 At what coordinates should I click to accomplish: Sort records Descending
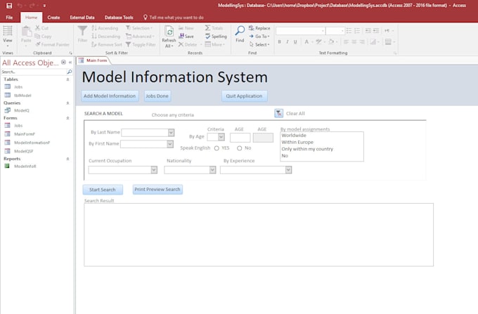[x=105, y=37]
